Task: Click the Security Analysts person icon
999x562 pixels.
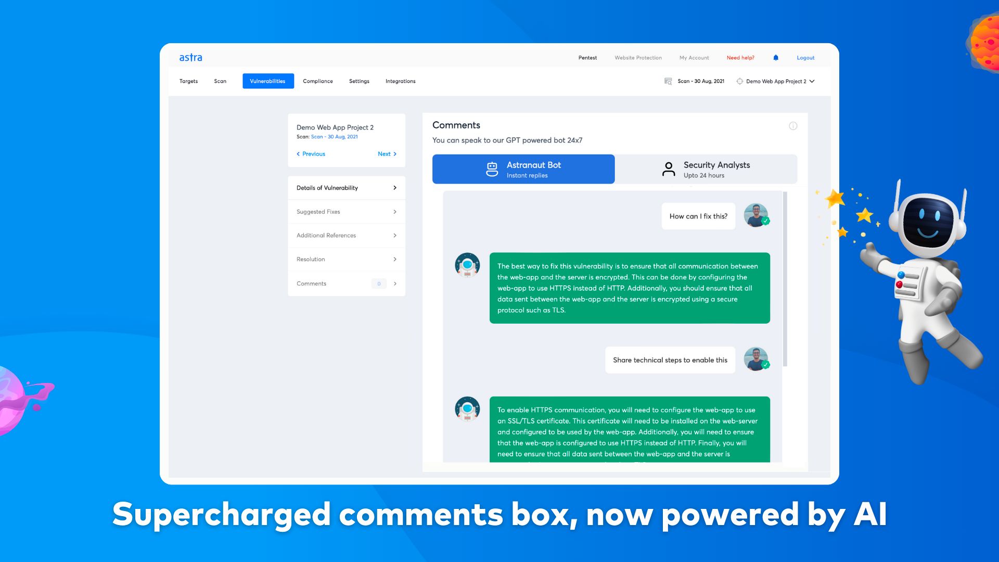Action: tap(669, 169)
